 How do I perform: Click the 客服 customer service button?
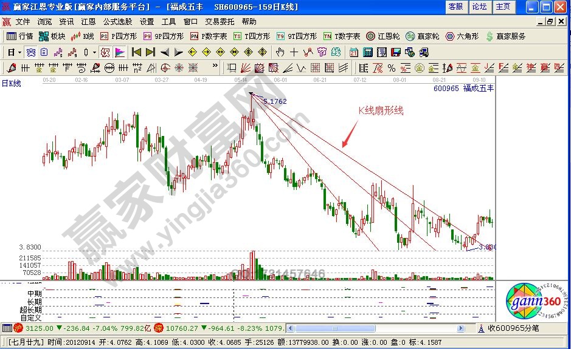click(455, 7)
